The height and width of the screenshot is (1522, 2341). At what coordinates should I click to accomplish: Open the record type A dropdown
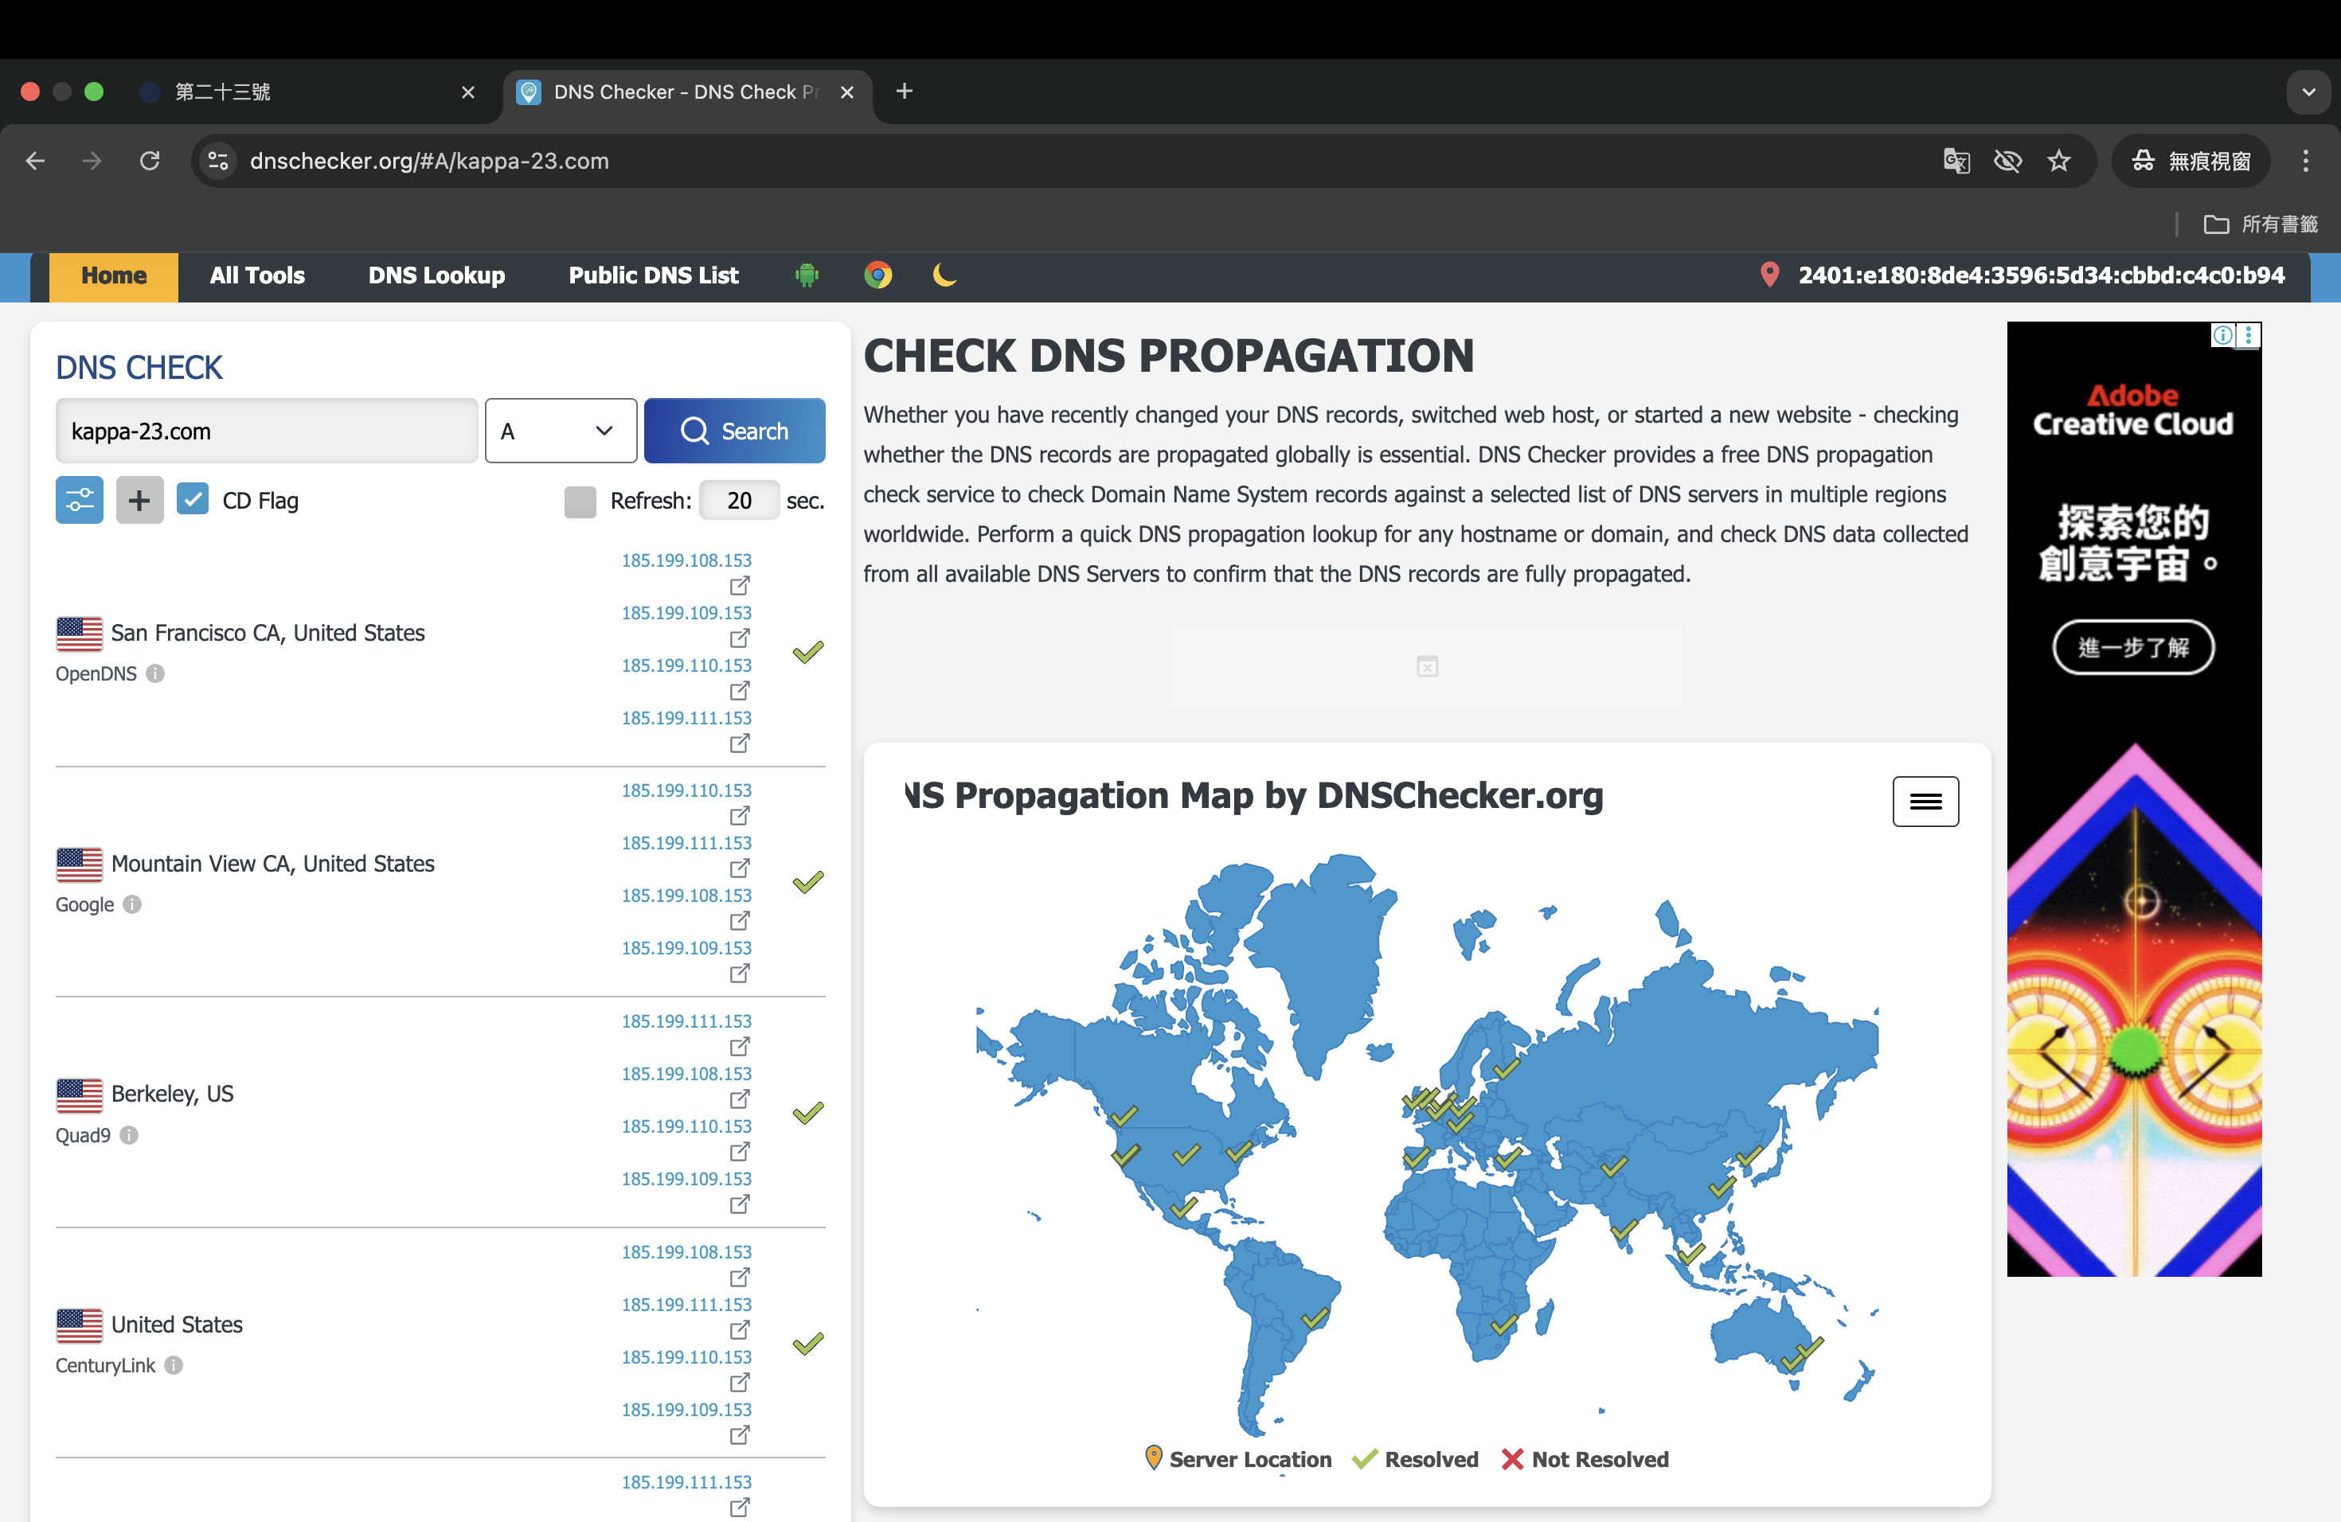561,431
